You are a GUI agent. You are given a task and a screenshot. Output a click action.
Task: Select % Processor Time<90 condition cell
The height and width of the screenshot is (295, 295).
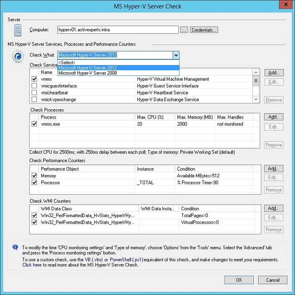click(x=198, y=183)
